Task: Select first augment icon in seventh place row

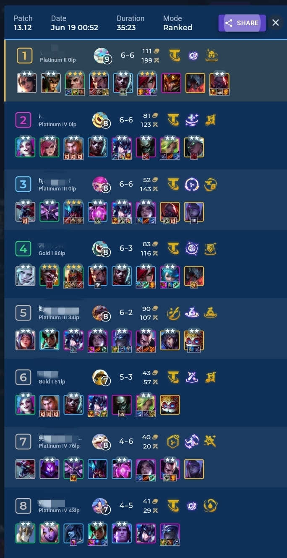Action: (x=174, y=441)
